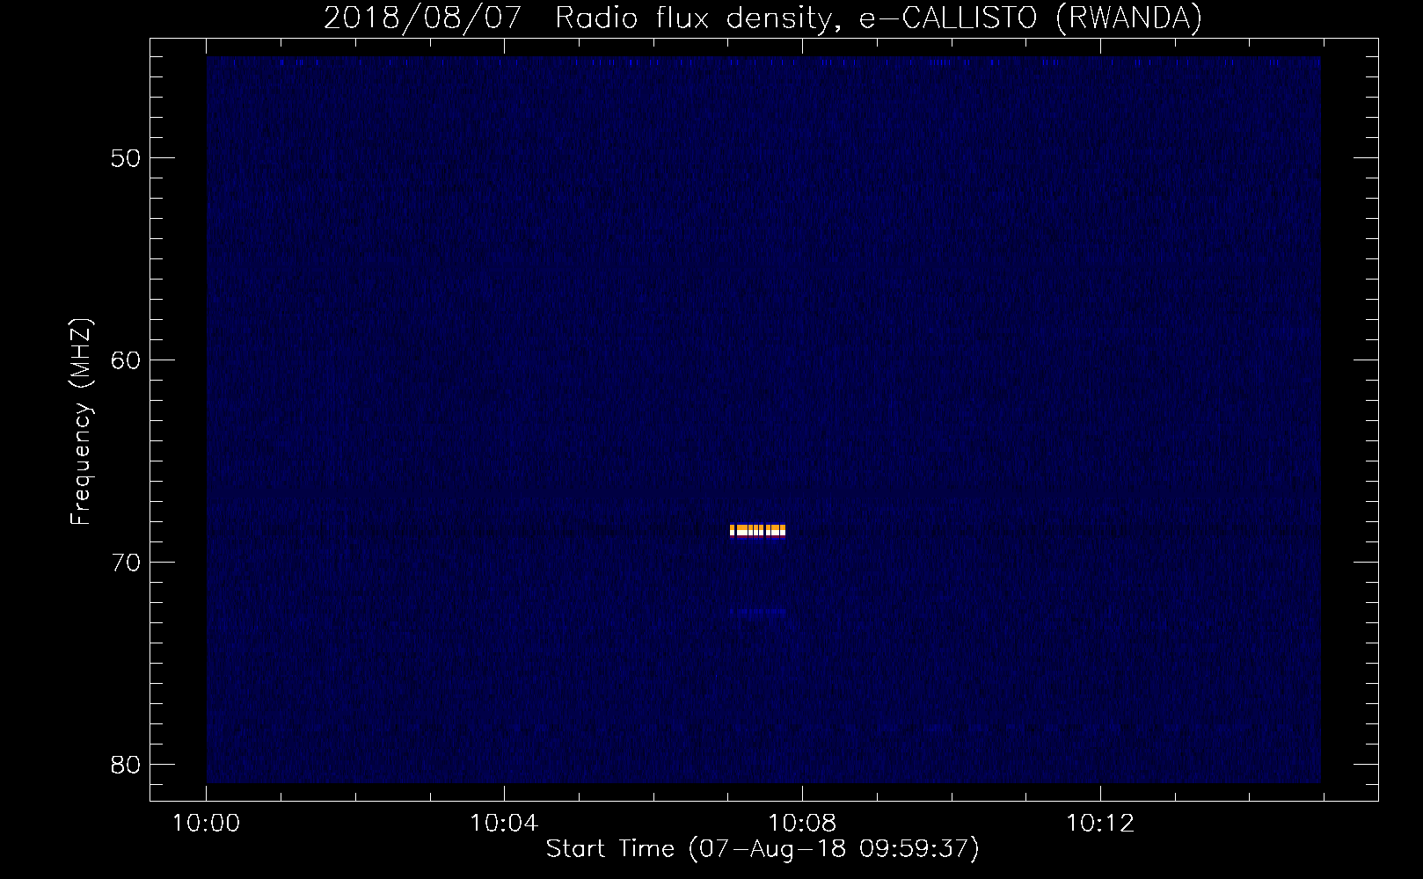
Task: Select the "Frequency (MHZ)" axis label
Action: click(x=81, y=422)
